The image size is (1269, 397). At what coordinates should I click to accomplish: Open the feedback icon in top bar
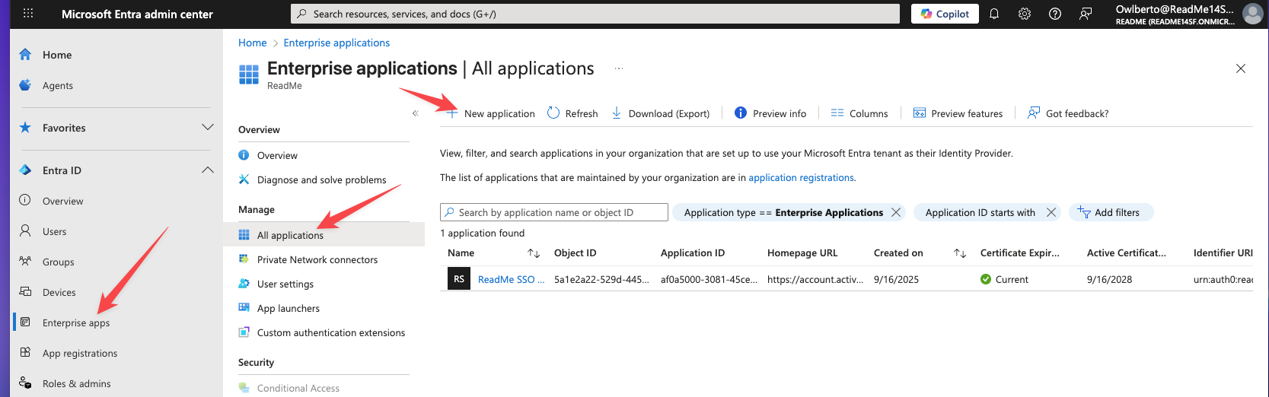point(1086,14)
